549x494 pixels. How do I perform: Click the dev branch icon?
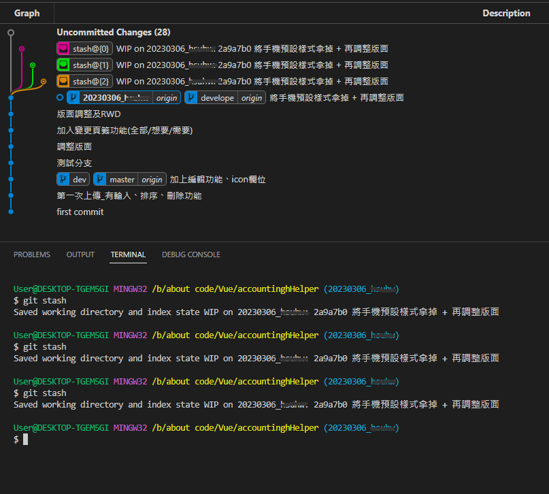tap(63, 179)
